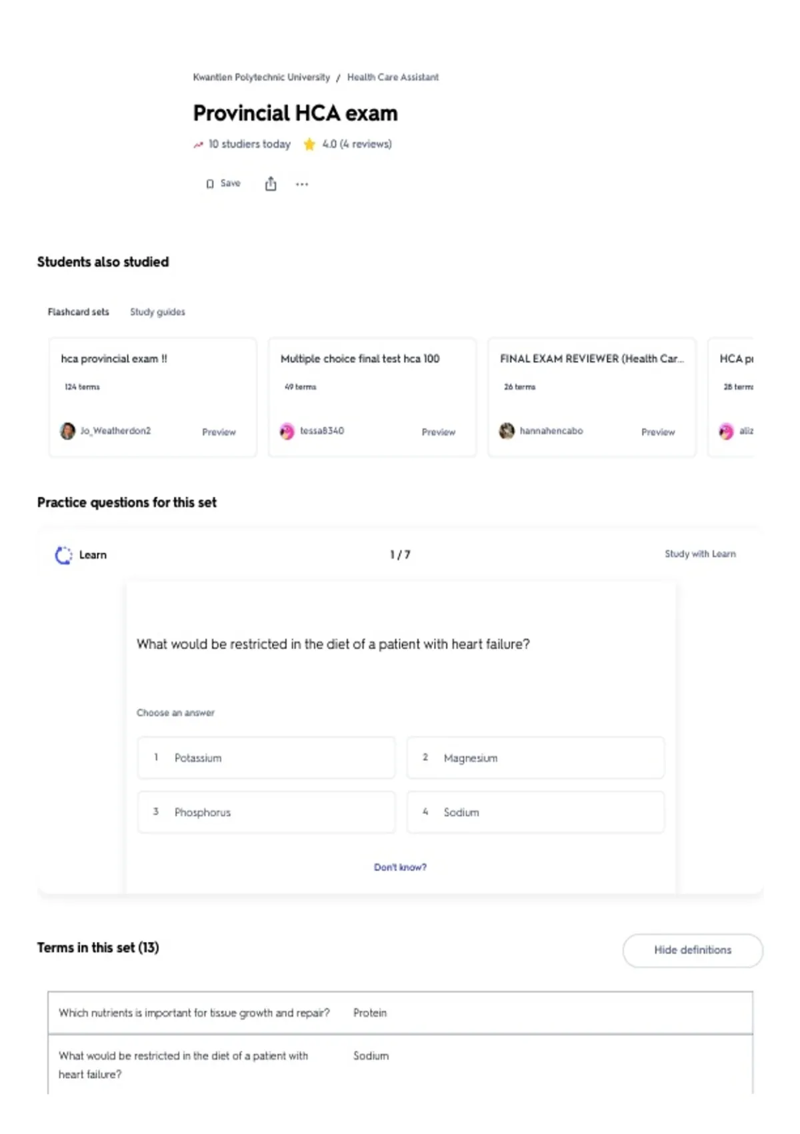Open Study with Learn link
The image size is (800, 1134).
tap(700, 554)
